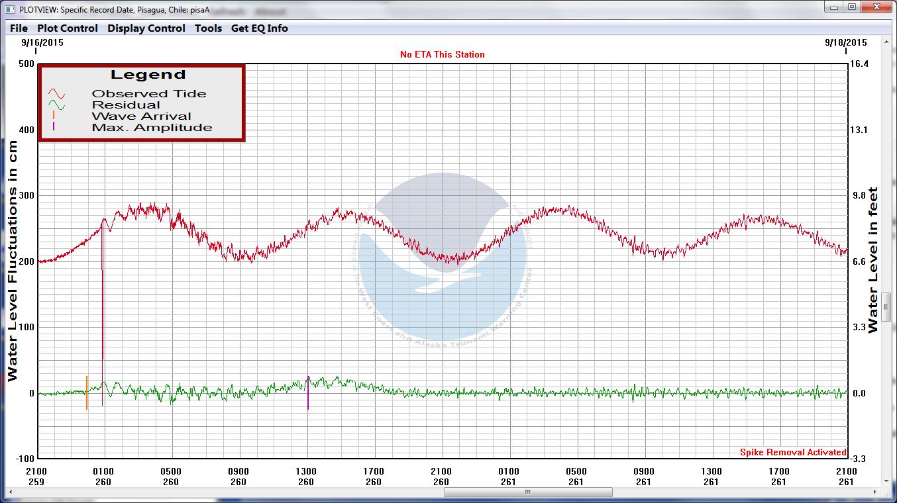The height and width of the screenshot is (503, 897).
Task: Click the 'Water Level Fluctuations in cm' axis title
Action: pyautogui.click(x=13, y=262)
